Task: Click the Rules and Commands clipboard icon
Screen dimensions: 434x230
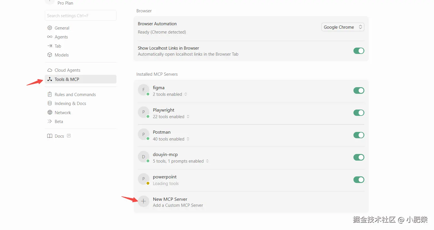Action: (x=50, y=94)
